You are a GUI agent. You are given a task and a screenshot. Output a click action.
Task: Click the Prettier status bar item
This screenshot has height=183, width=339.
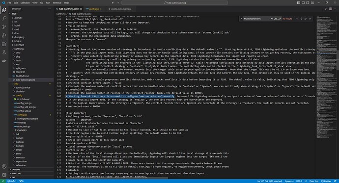point(326,181)
